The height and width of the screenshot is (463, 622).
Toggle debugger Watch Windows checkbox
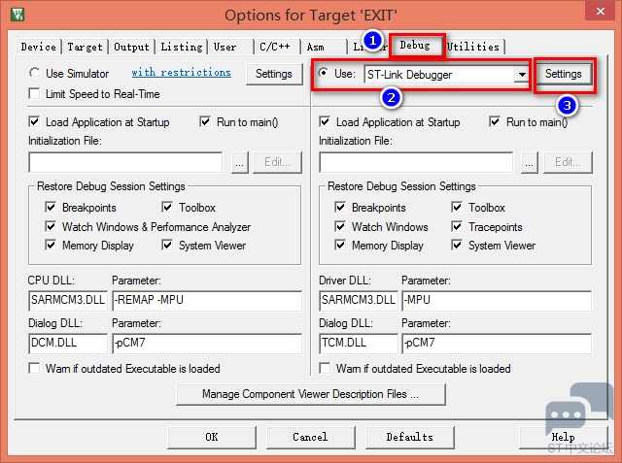(340, 226)
